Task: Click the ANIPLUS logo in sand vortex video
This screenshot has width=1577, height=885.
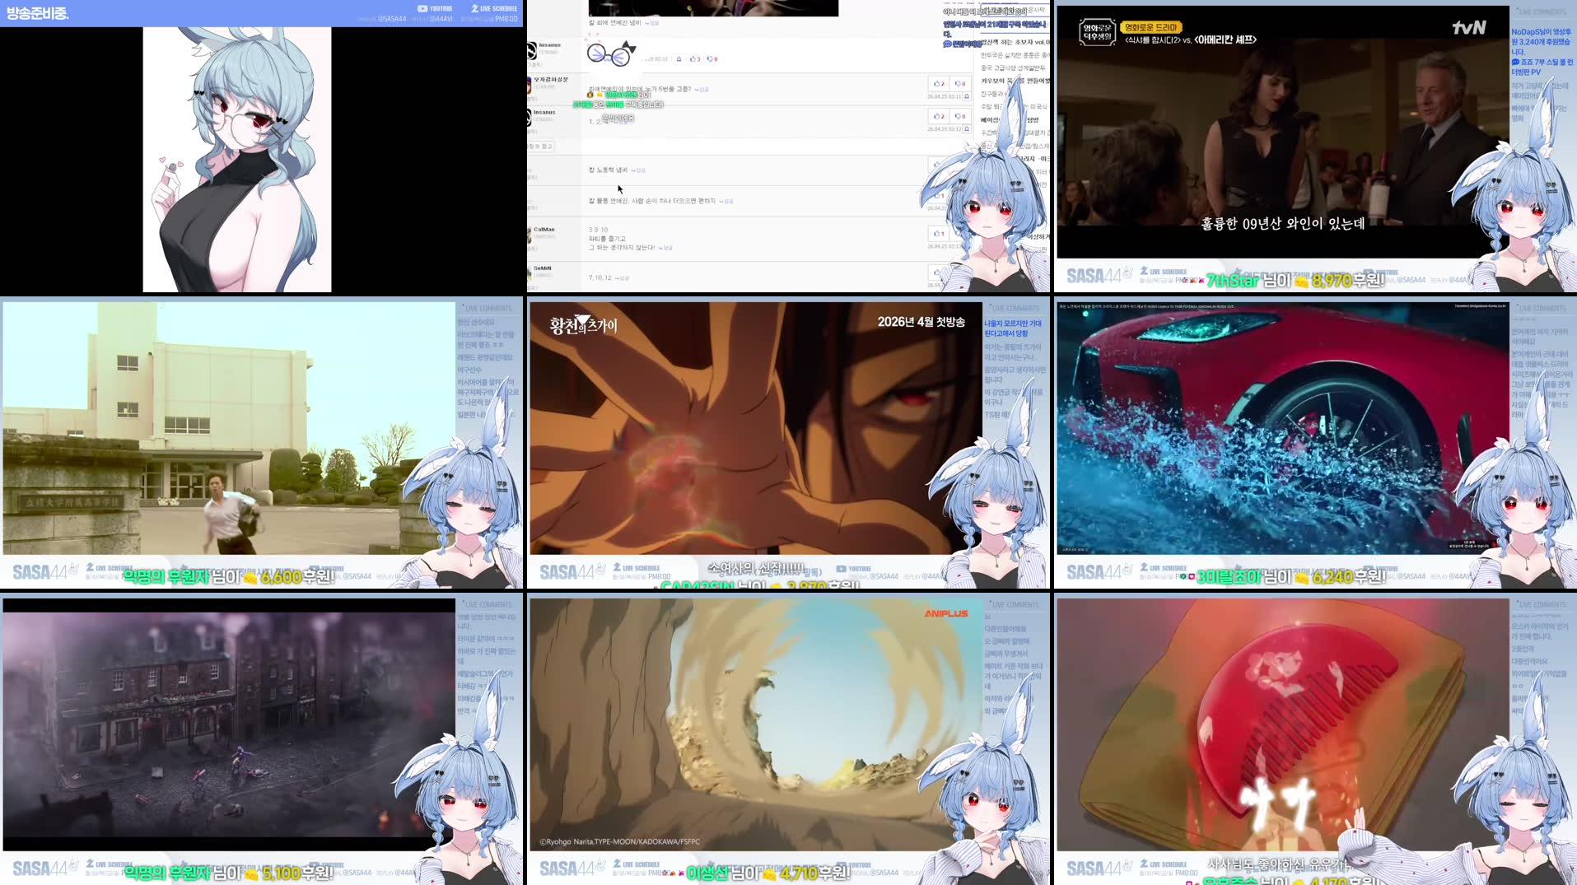Action: (x=945, y=613)
